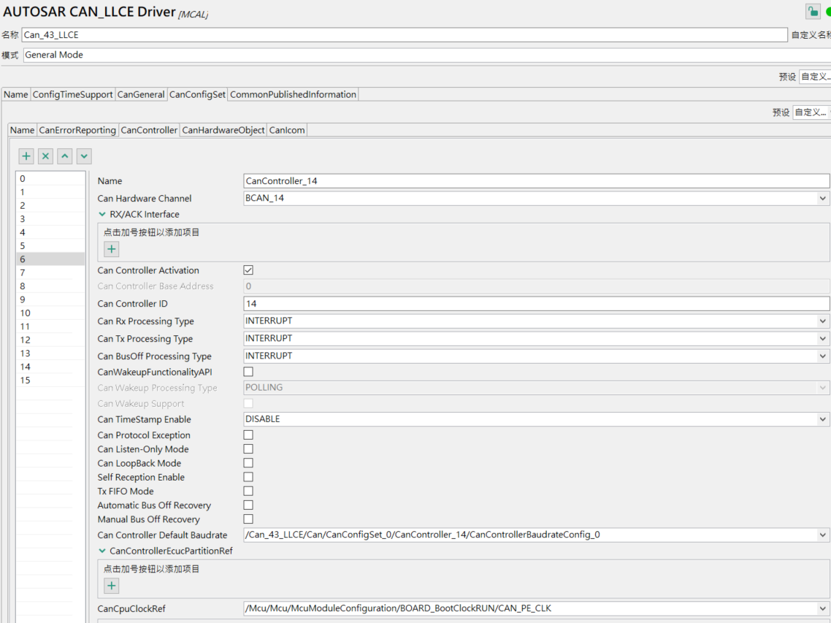This screenshot has width=831, height=623.
Task: Enable Tx FIFO Mode
Action: (248, 491)
